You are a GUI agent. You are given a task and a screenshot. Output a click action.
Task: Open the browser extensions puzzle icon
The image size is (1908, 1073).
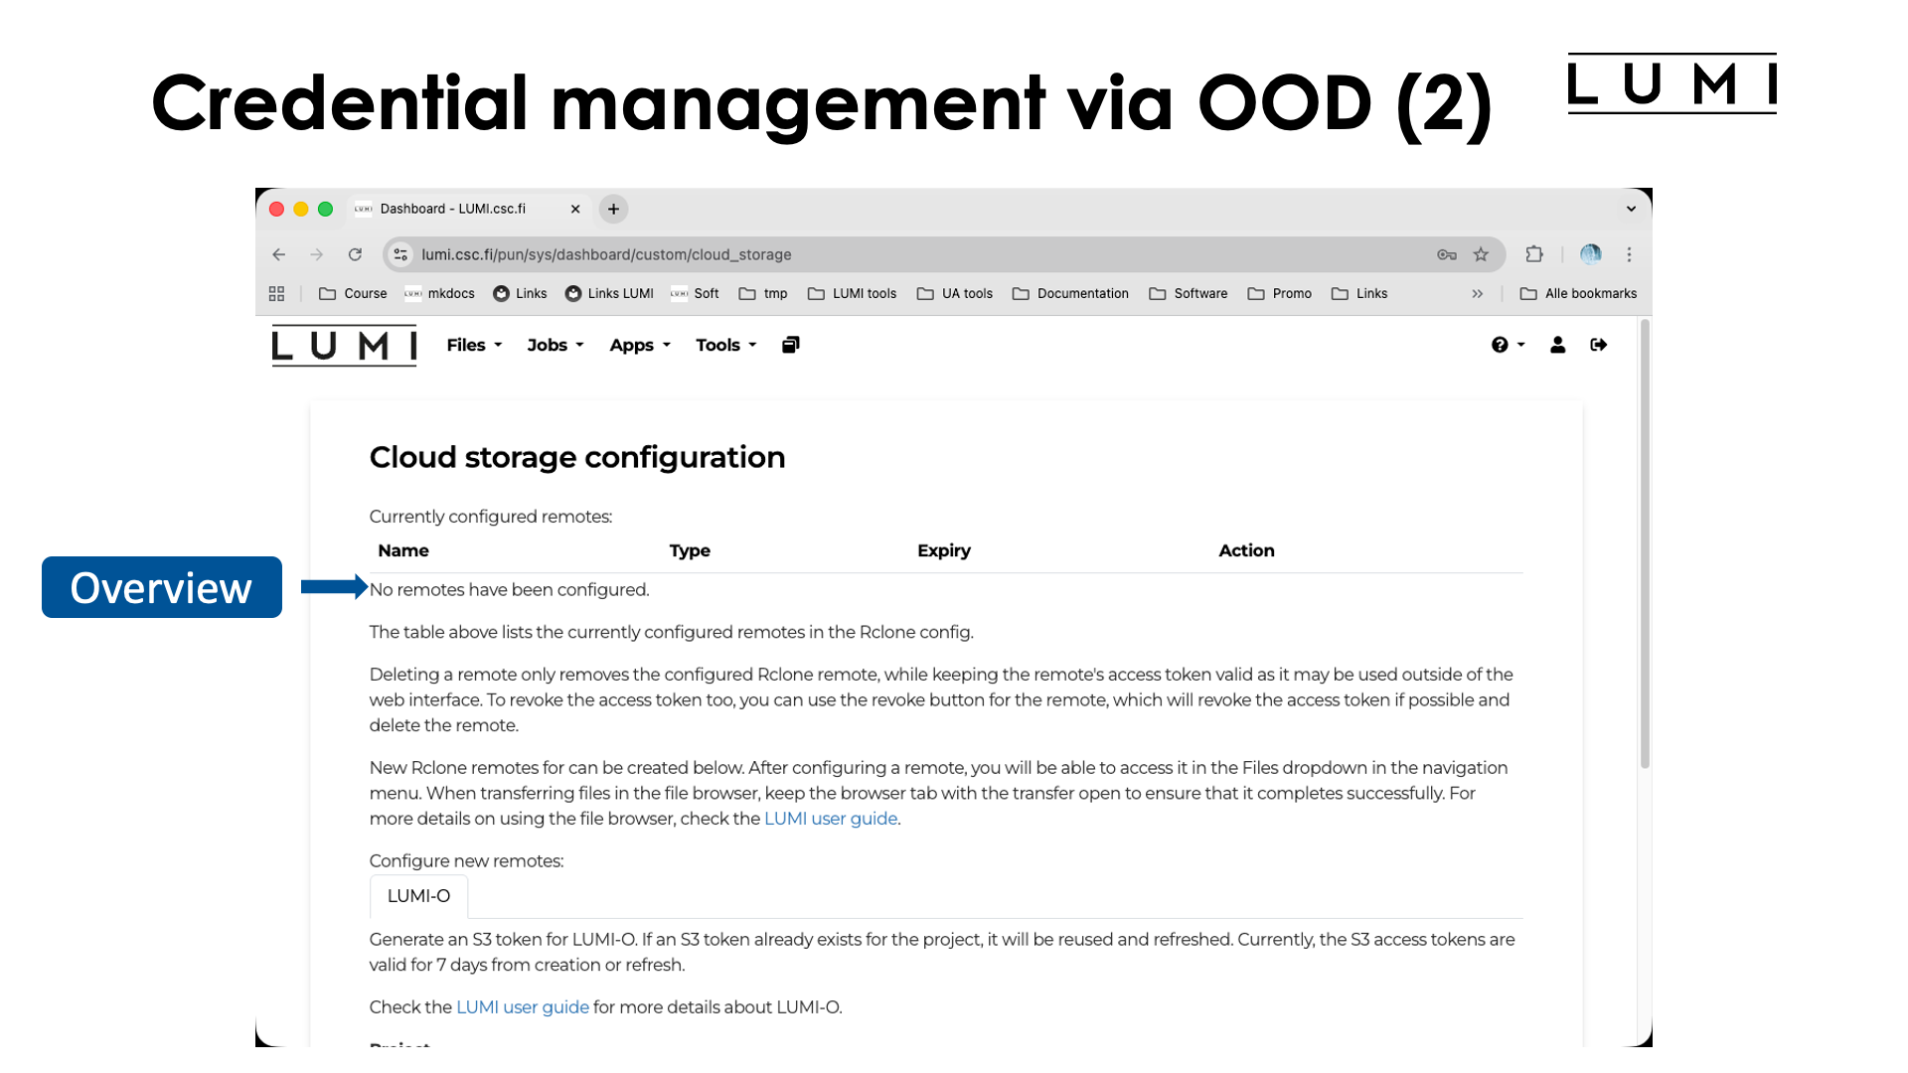[x=1534, y=254]
